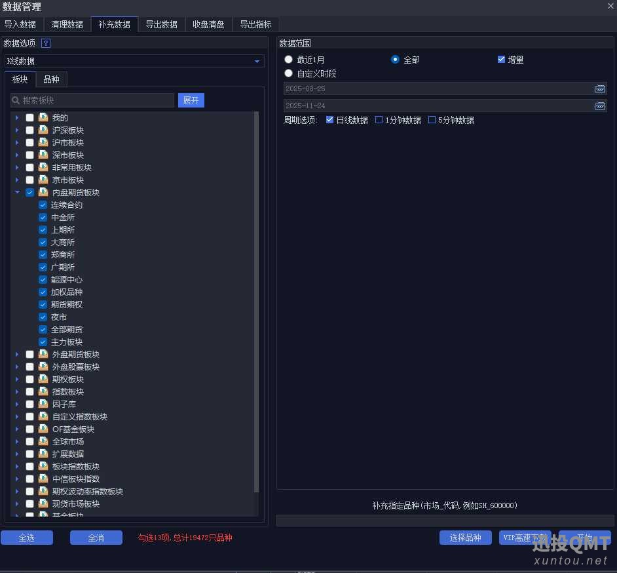Image resolution: width=617 pixels, height=573 pixels.
Task: Click the search magnifier icon in 搜索板块
Action: (x=16, y=100)
